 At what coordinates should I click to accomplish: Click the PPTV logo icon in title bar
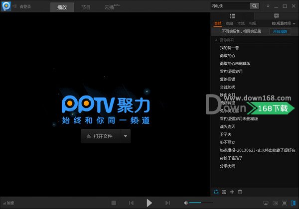pos(6,6)
